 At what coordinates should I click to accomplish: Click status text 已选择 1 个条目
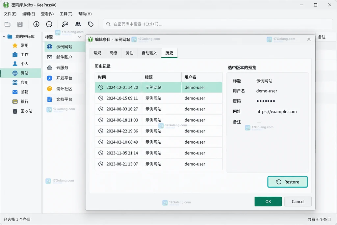pos(17,219)
